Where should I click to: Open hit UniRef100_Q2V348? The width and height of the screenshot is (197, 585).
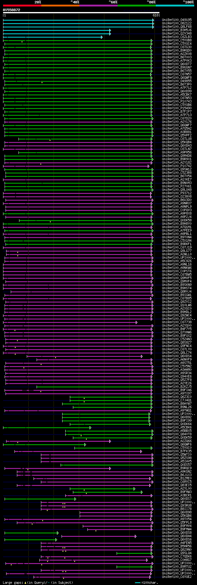point(177,33)
